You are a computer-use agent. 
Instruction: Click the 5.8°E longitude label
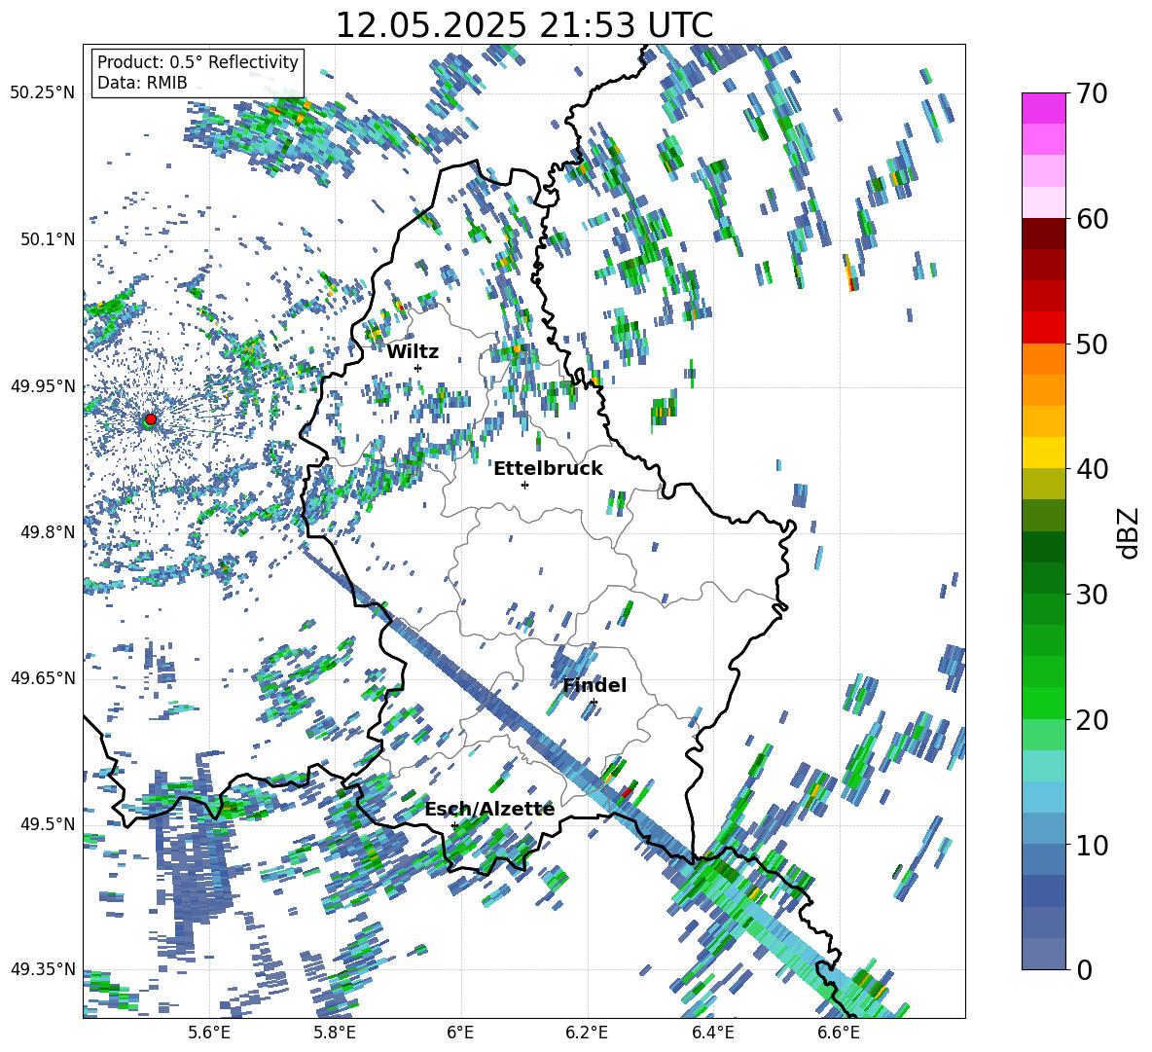tap(335, 1033)
